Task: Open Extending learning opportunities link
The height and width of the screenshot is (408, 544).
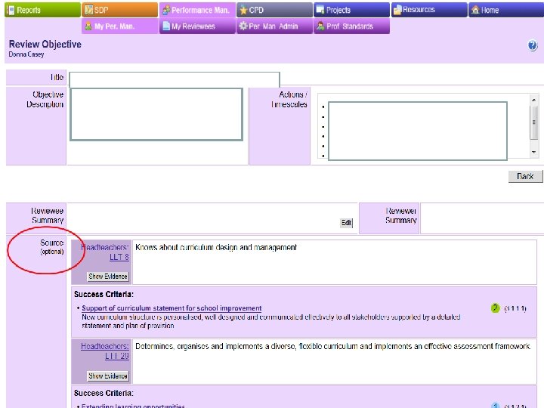Action: [x=133, y=406]
